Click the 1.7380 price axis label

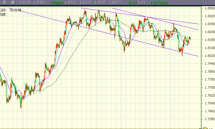(x=210, y=119)
